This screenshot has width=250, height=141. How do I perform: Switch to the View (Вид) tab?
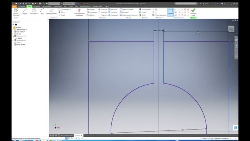tap(65, 6)
